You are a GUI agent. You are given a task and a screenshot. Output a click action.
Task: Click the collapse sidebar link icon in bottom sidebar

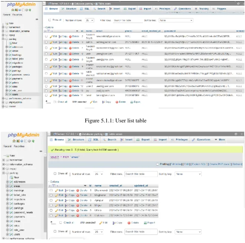coord(41,151)
